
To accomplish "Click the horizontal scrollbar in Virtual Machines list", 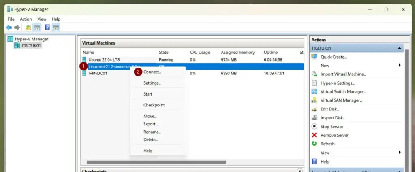I will coord(156,162).
